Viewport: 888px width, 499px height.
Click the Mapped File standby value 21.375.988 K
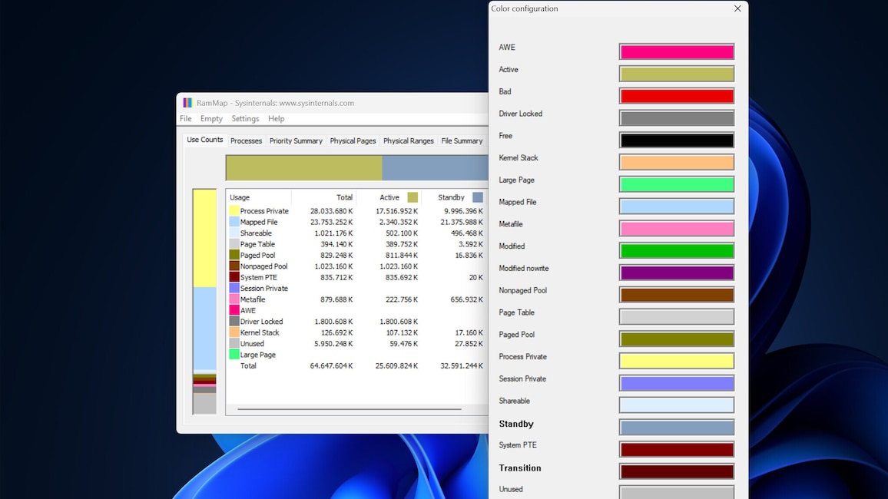(x=462, y=223)
